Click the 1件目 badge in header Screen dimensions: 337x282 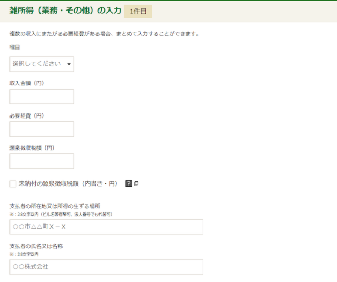coord(138,11)
